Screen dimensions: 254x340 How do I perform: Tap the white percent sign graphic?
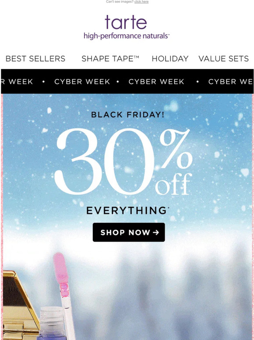tap(176, 149)
